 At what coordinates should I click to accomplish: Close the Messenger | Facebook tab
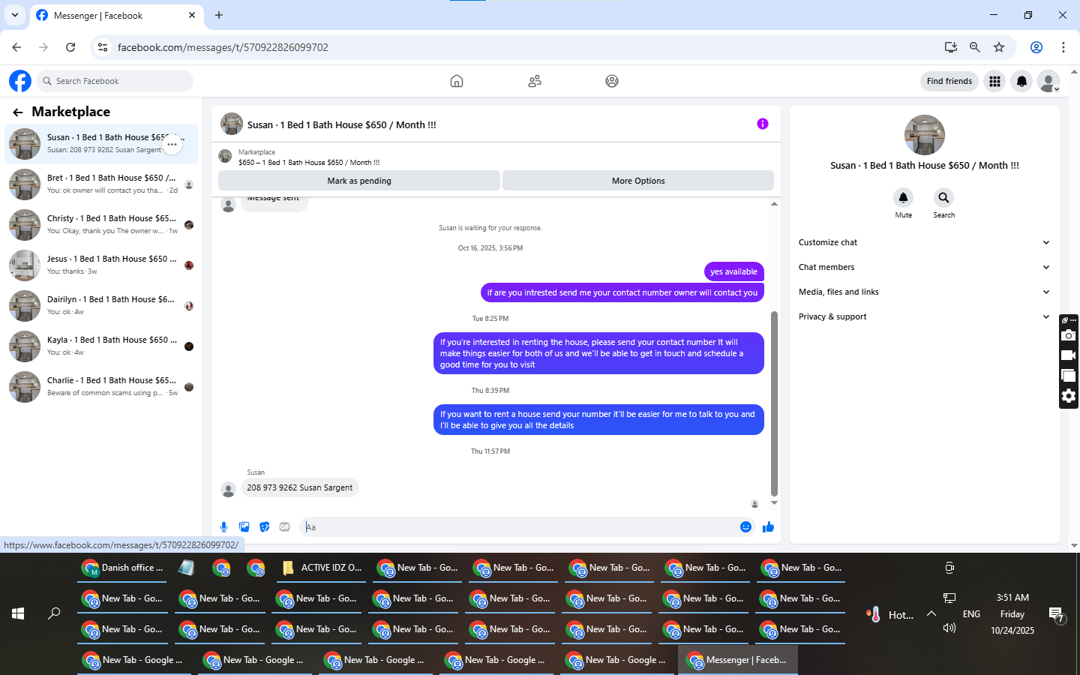coord(192,15)
